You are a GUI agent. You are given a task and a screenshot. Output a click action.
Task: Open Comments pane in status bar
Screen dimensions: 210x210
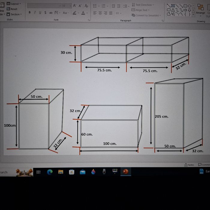[x=204, y=165]
